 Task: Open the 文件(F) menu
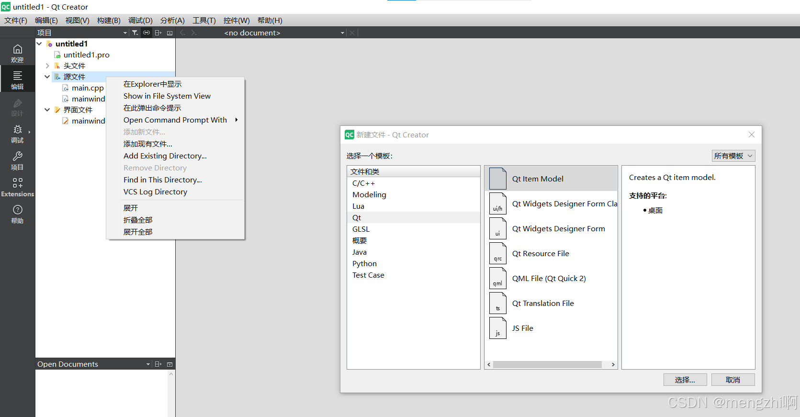point(16,20)
